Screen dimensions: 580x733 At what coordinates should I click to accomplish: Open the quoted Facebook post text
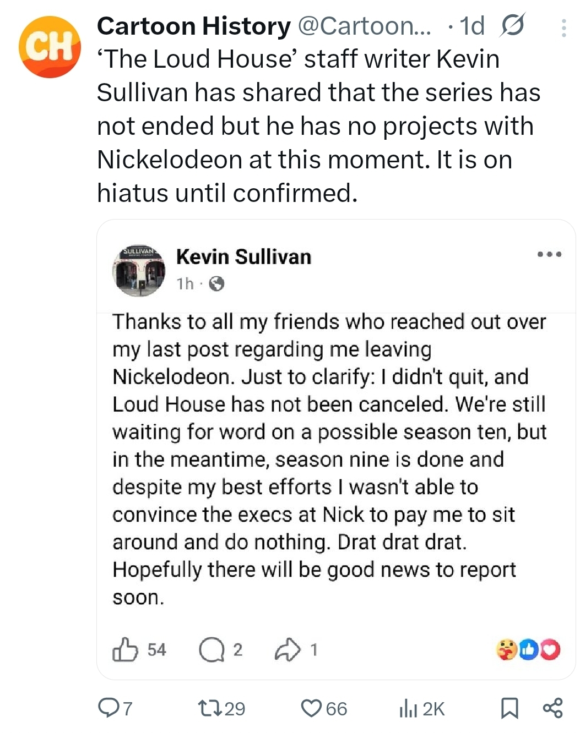tap(329, 460)
